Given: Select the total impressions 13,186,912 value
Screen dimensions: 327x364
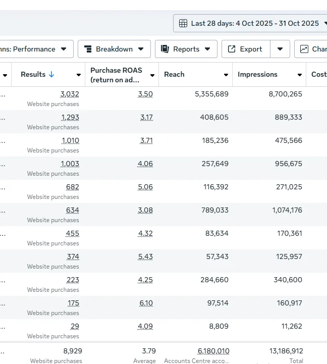Looking at the screenshot, I should coord(286,351).
